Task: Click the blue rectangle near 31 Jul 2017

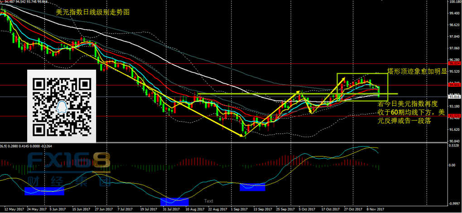Action: (x=174, y=201)
